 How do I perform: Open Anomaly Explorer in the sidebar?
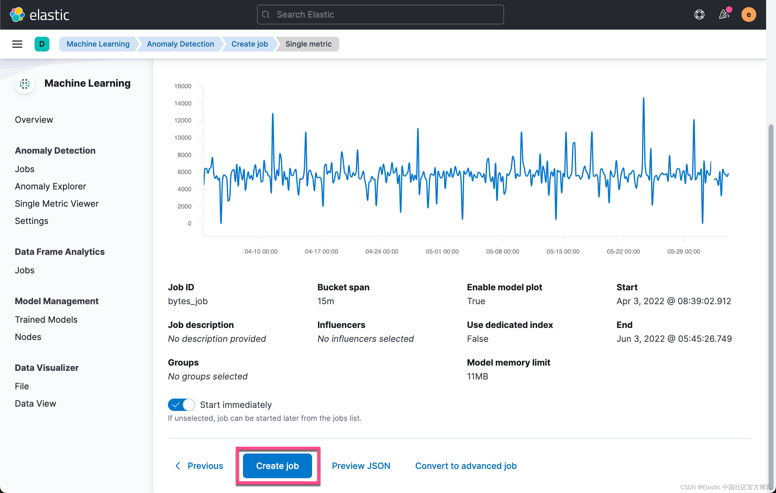tap(50, 186)
